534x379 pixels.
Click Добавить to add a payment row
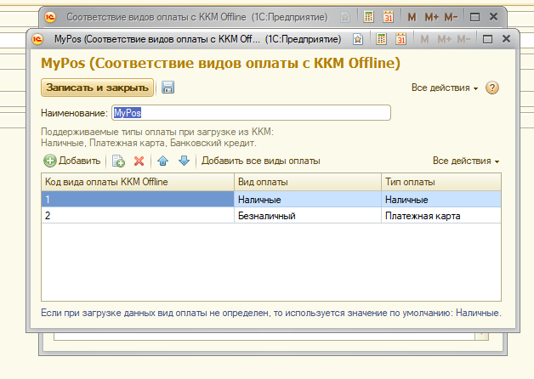(x=72, y=161)
